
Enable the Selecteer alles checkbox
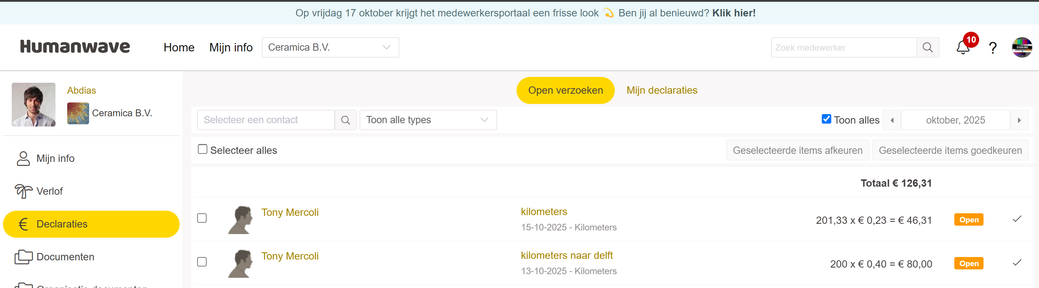coord(203,149)
